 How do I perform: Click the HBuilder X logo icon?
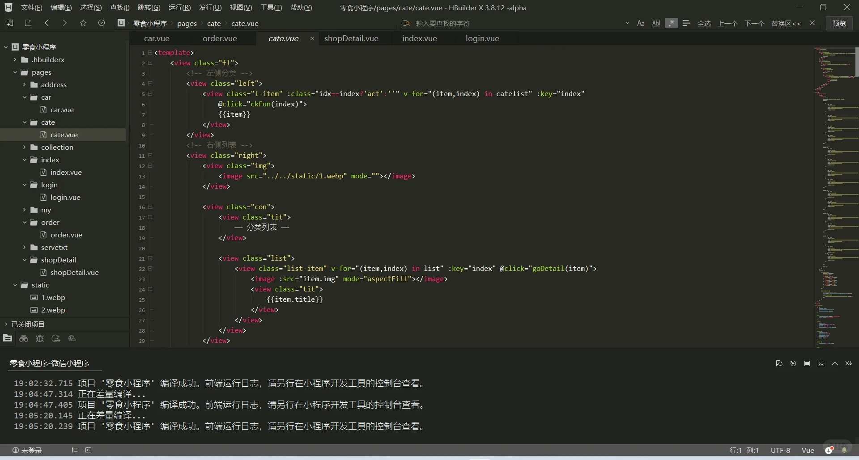[9, 8]
